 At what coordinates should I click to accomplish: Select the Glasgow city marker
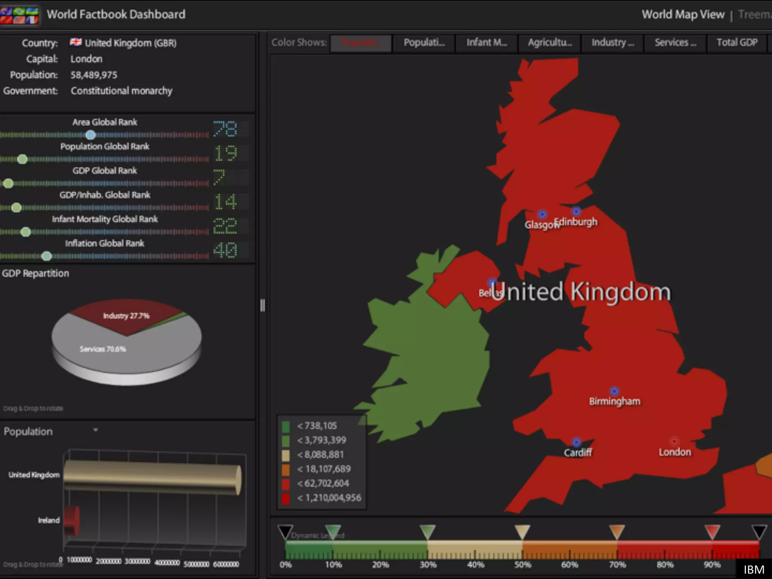pos(542,214)
